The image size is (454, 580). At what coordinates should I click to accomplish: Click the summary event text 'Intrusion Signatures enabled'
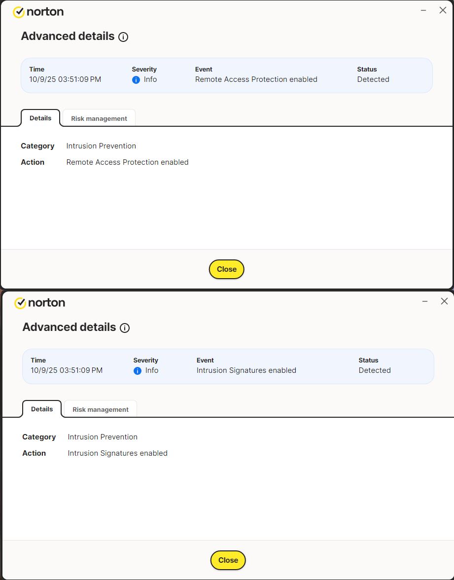246,370
